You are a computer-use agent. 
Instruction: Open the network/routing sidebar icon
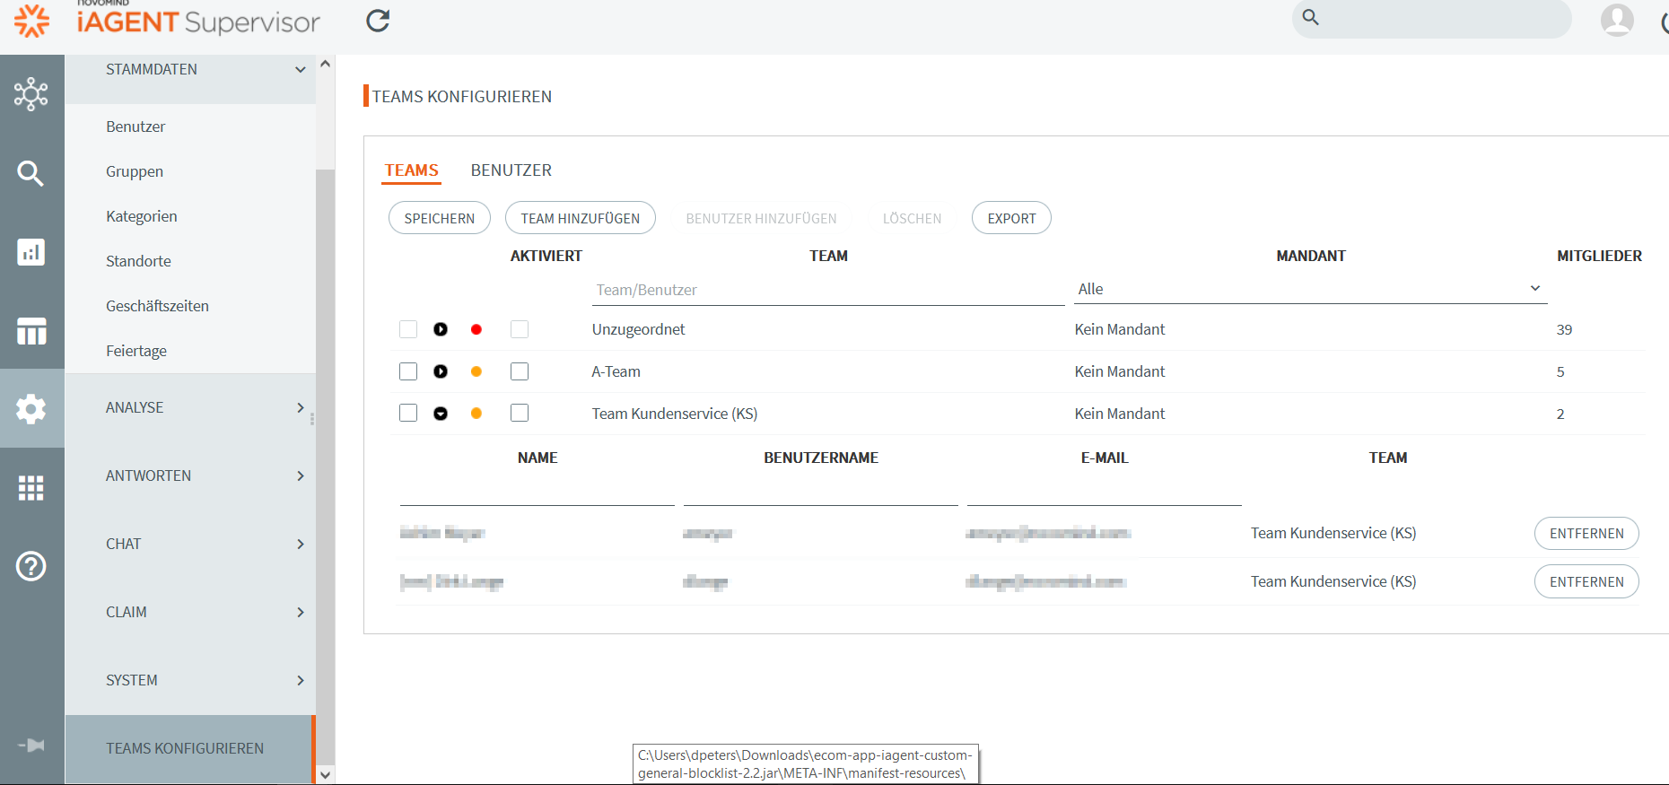[31, 94]
